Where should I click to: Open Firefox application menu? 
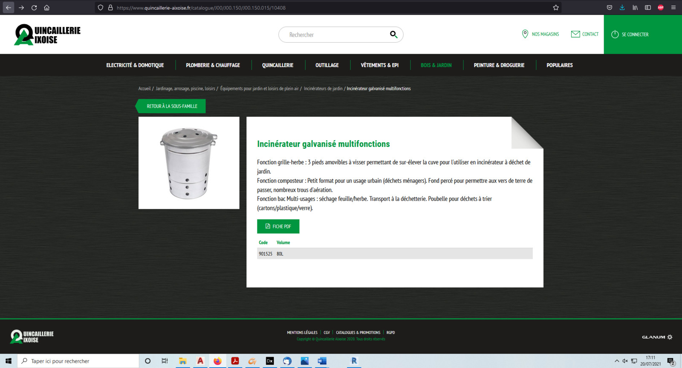point(673,8)
